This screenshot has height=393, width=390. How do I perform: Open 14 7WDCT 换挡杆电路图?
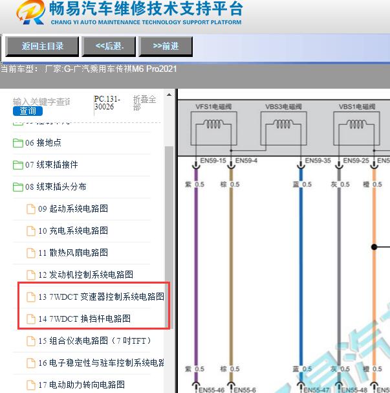click(x=84, y=319)
